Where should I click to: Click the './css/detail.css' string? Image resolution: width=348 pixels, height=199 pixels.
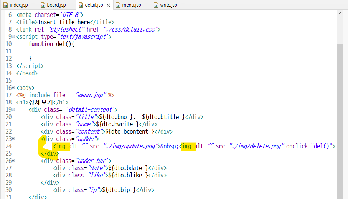[x=130, y=29]
